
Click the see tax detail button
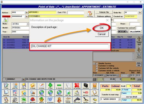(131, 97)
